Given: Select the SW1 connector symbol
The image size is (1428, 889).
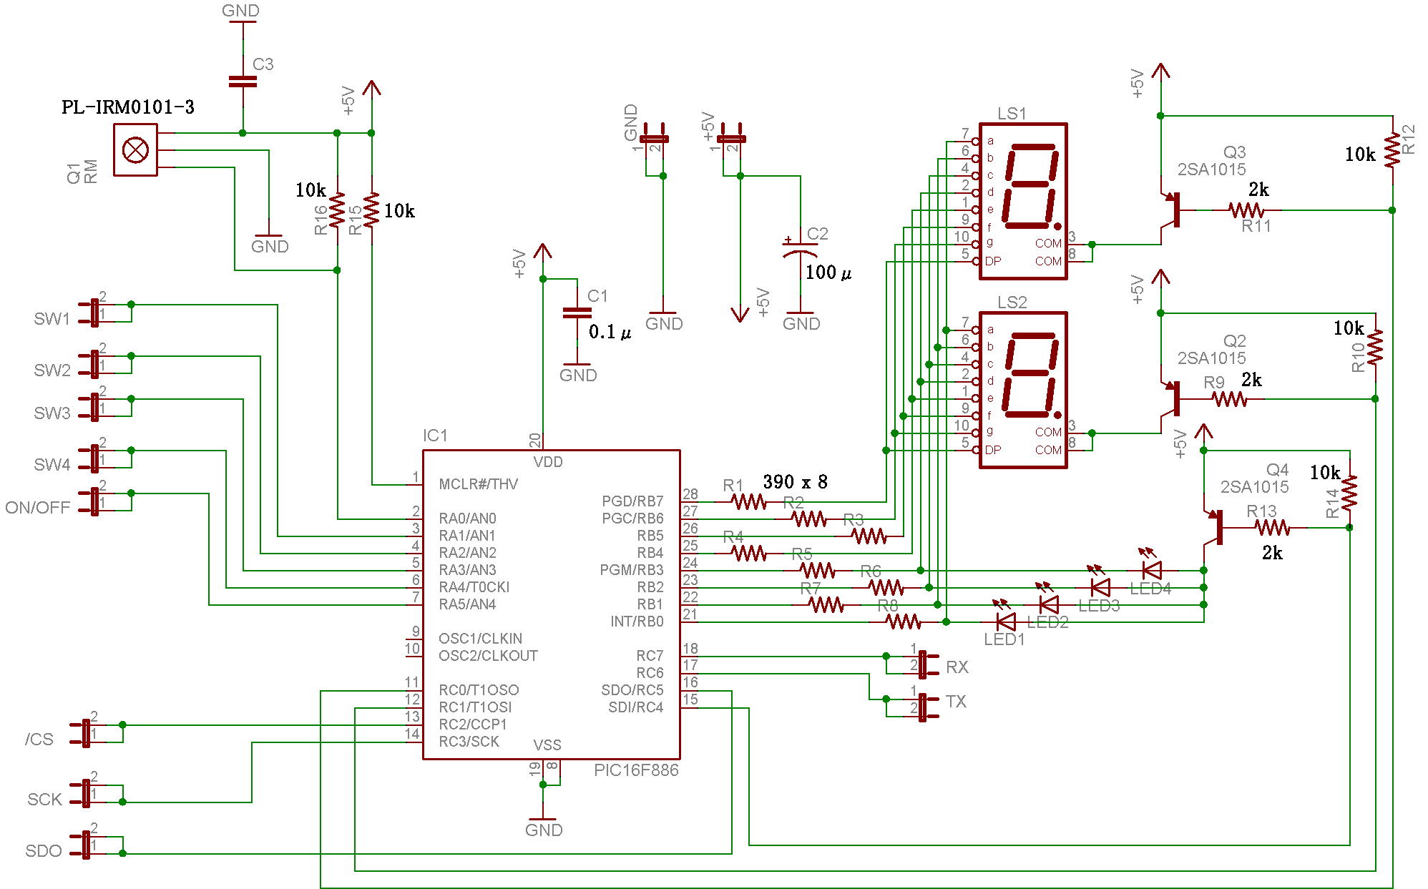Looking at the screenshot, I should [x=94, y=313].
